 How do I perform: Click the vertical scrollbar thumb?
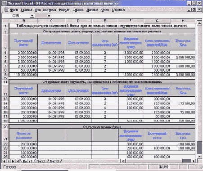click(x=199, y=148)
